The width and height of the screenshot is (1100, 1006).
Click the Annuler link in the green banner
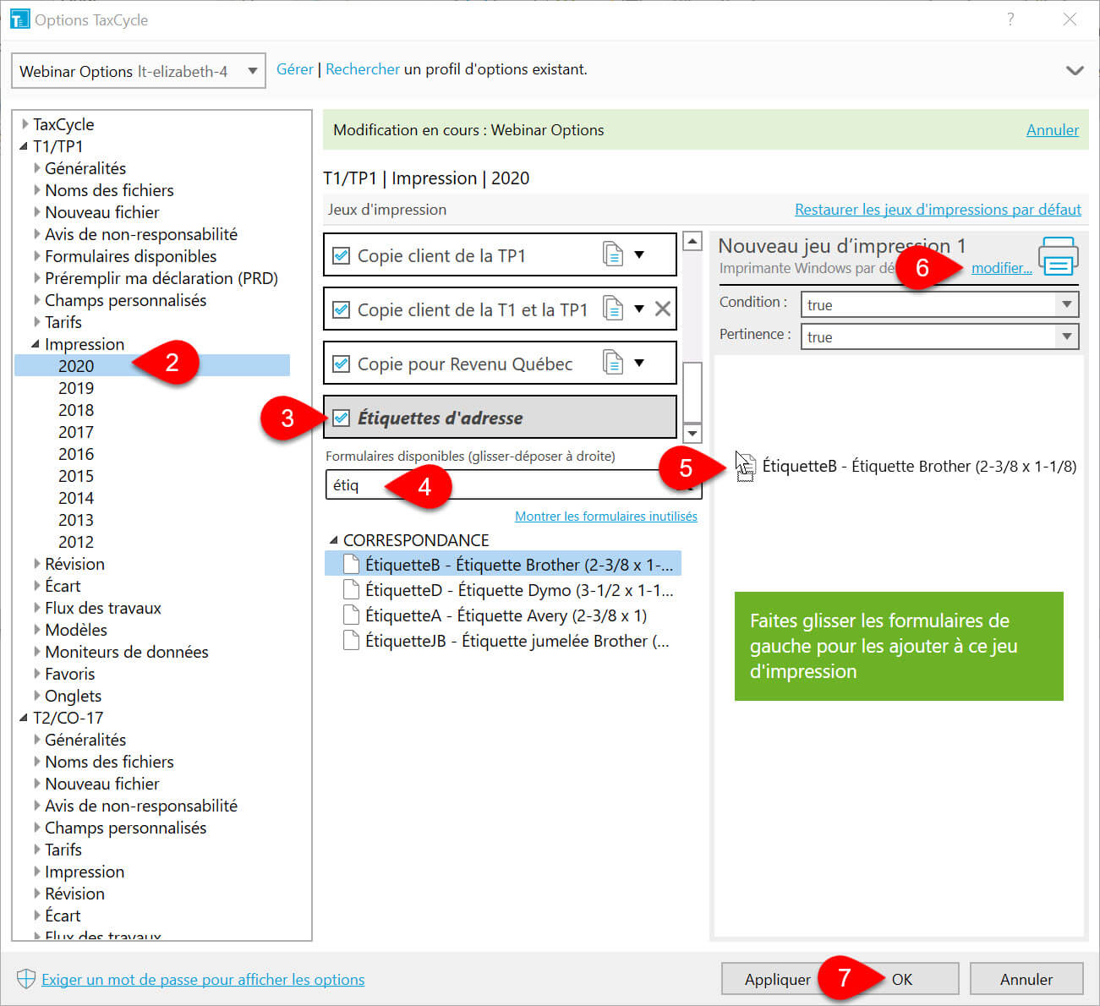tap(1053, 129)
